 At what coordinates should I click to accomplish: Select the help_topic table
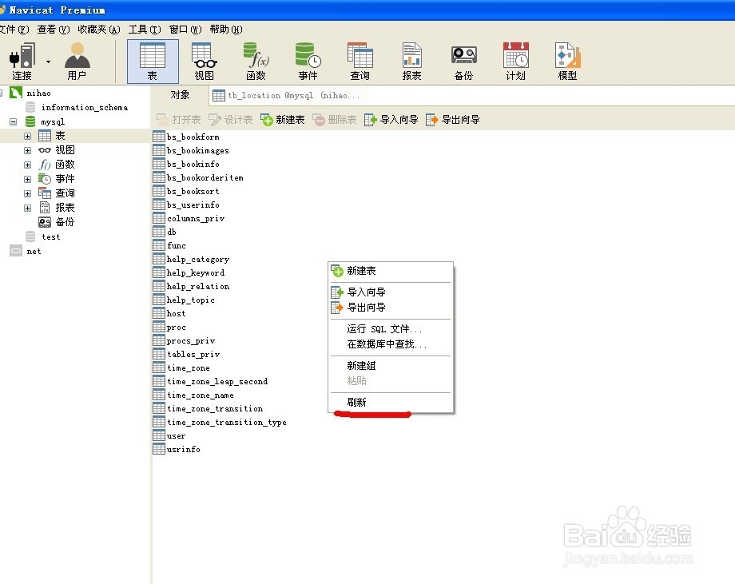coord(191,300)
